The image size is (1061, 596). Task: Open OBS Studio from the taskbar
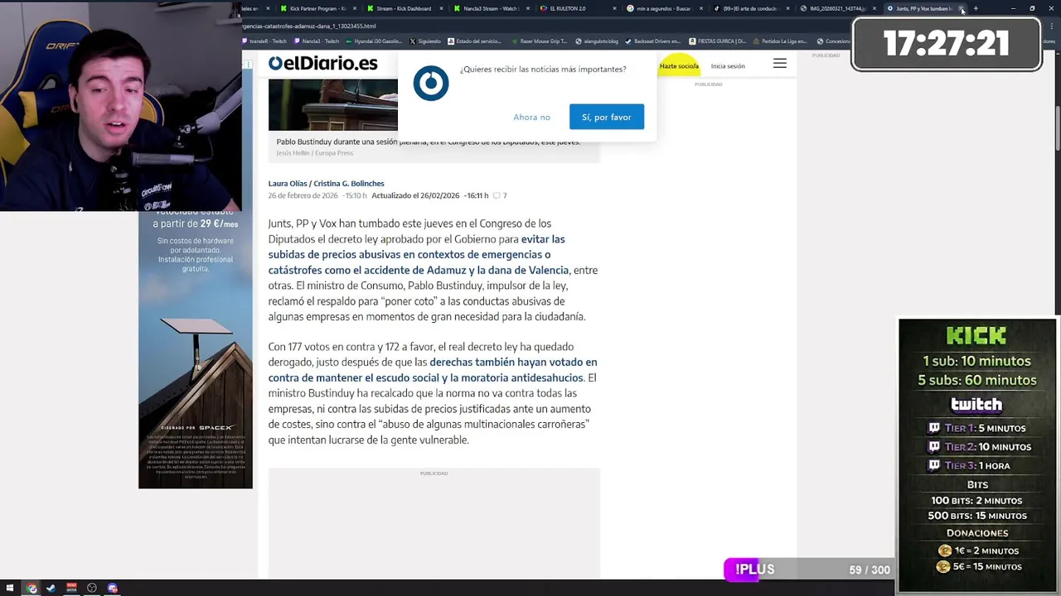[x=92, y=589]
